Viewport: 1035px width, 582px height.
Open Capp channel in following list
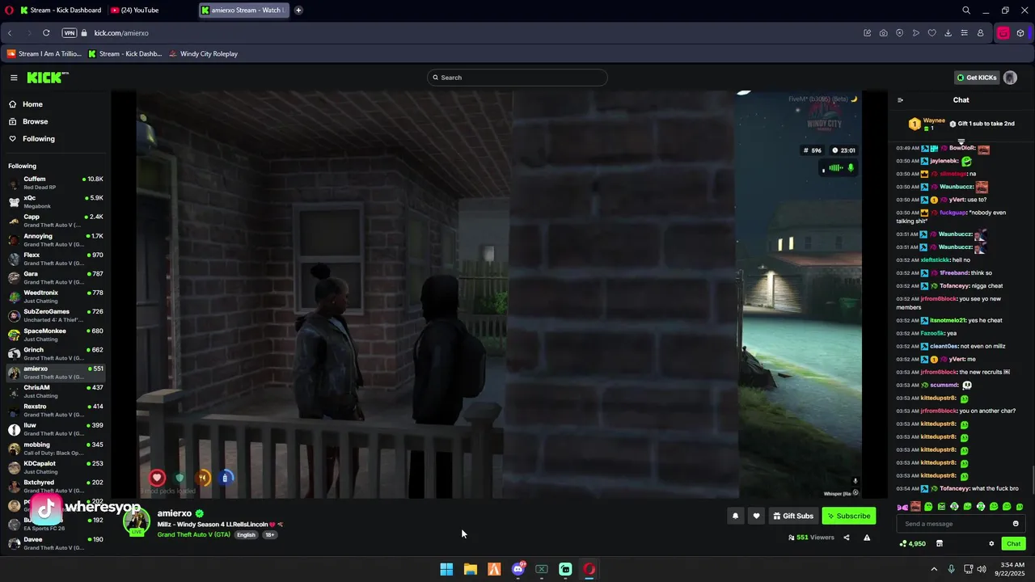click(55, 221)
